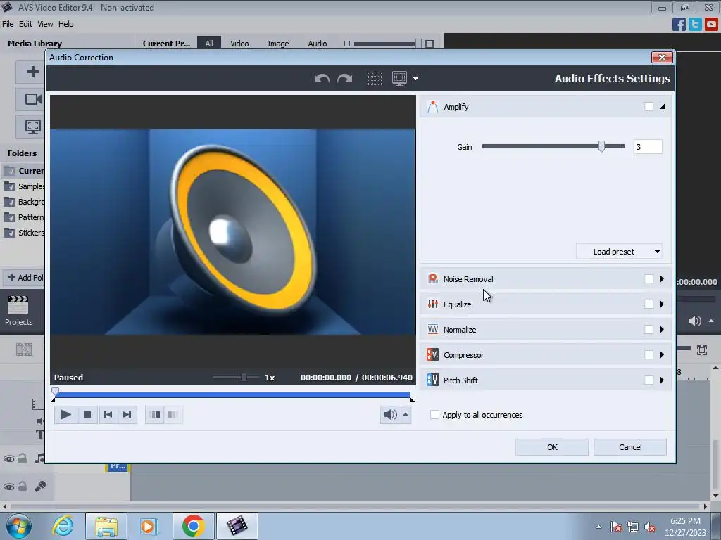Viewport: 721px width, 540px height.
Task: Open the File menu
Action: 8,24
